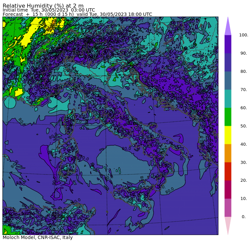Select the teal 60–70 colorbar segment

pyautogui.click(x=228, y=99)
